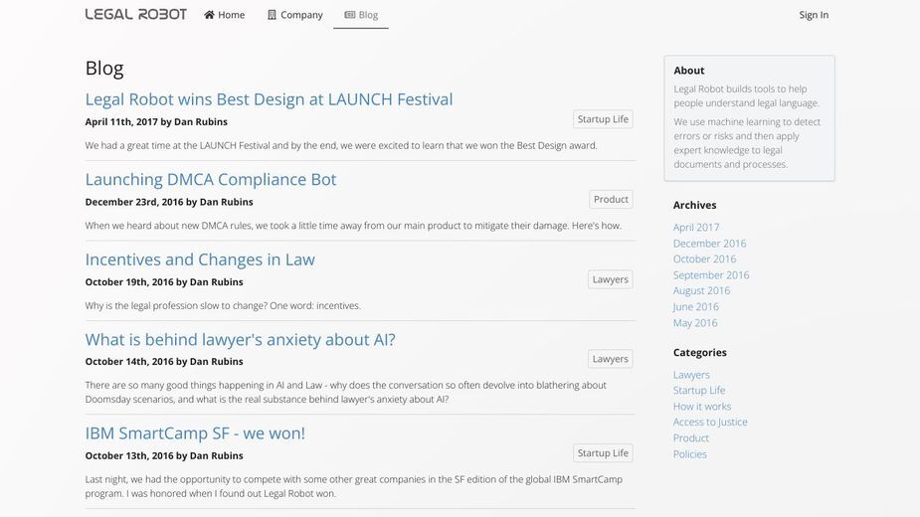920x517 pixels.
Task: Read Incentives and Changes in Law post
Action: (200, 259)
